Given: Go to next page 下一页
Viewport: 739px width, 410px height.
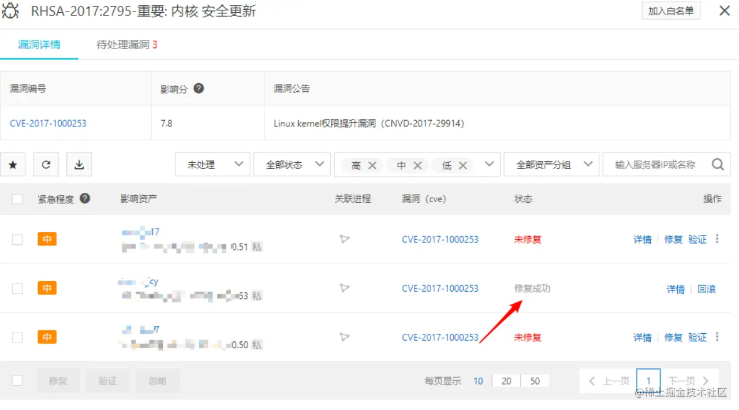Looking at the screenshot, I should pyautogui.click(x=689, y=381).
